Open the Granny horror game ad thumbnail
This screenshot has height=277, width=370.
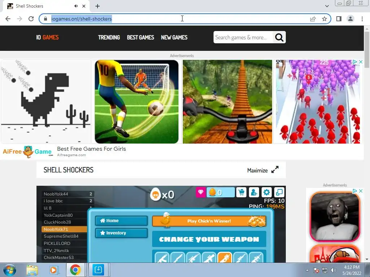pyautogui.click(x=335, y=217)
